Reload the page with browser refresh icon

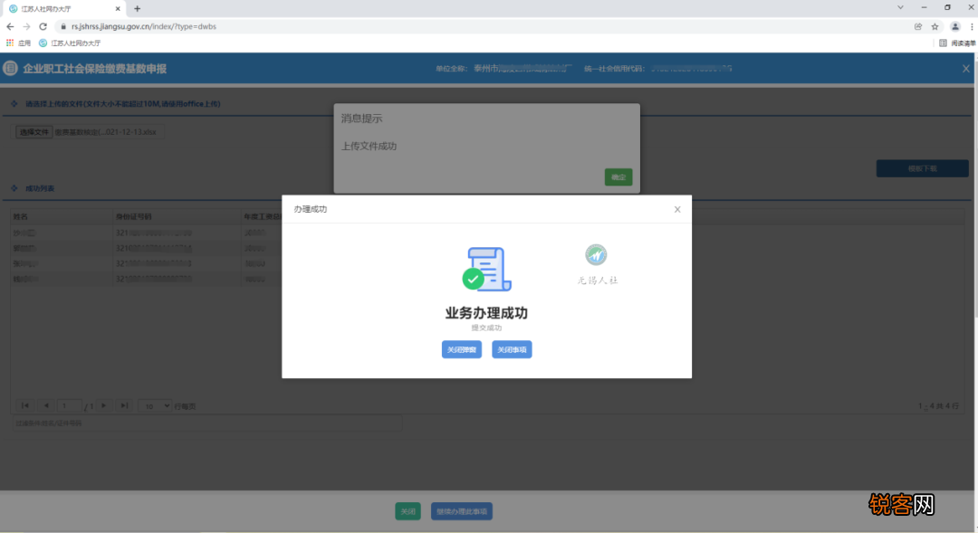tap(43, 26)
